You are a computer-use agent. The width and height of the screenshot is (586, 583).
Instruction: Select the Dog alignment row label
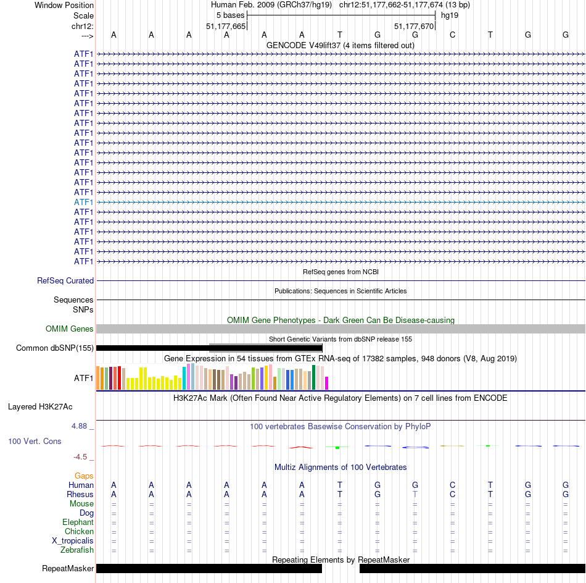click(86, 513)
